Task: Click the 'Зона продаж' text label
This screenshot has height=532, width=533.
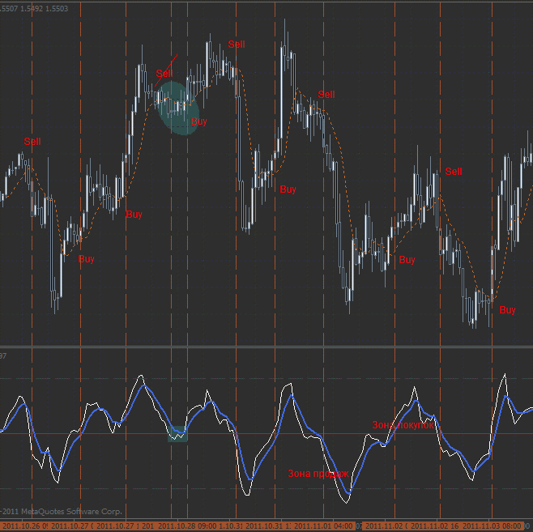Action: tap(318, 474)
